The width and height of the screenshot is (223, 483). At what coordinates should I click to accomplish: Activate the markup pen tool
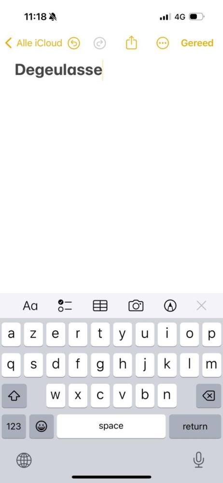click(170, 306)
